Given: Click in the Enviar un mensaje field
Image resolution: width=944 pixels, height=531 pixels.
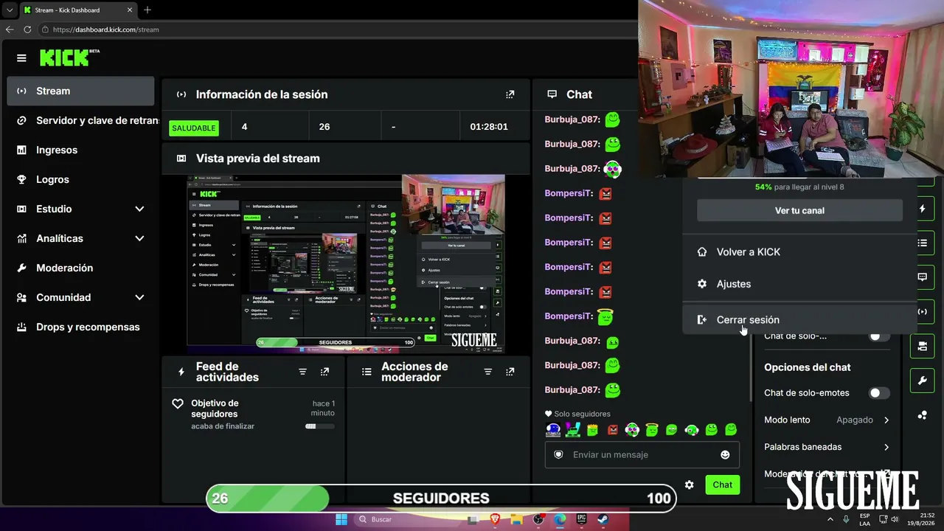Looking at the screenshot, I should point(641,455).
